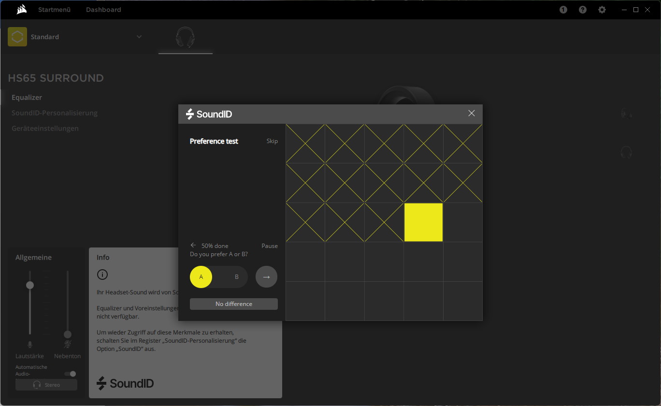Click the SoundID logo in the Info panel
The height and width of the screenshot is (406, 661).
click(125, 383)
